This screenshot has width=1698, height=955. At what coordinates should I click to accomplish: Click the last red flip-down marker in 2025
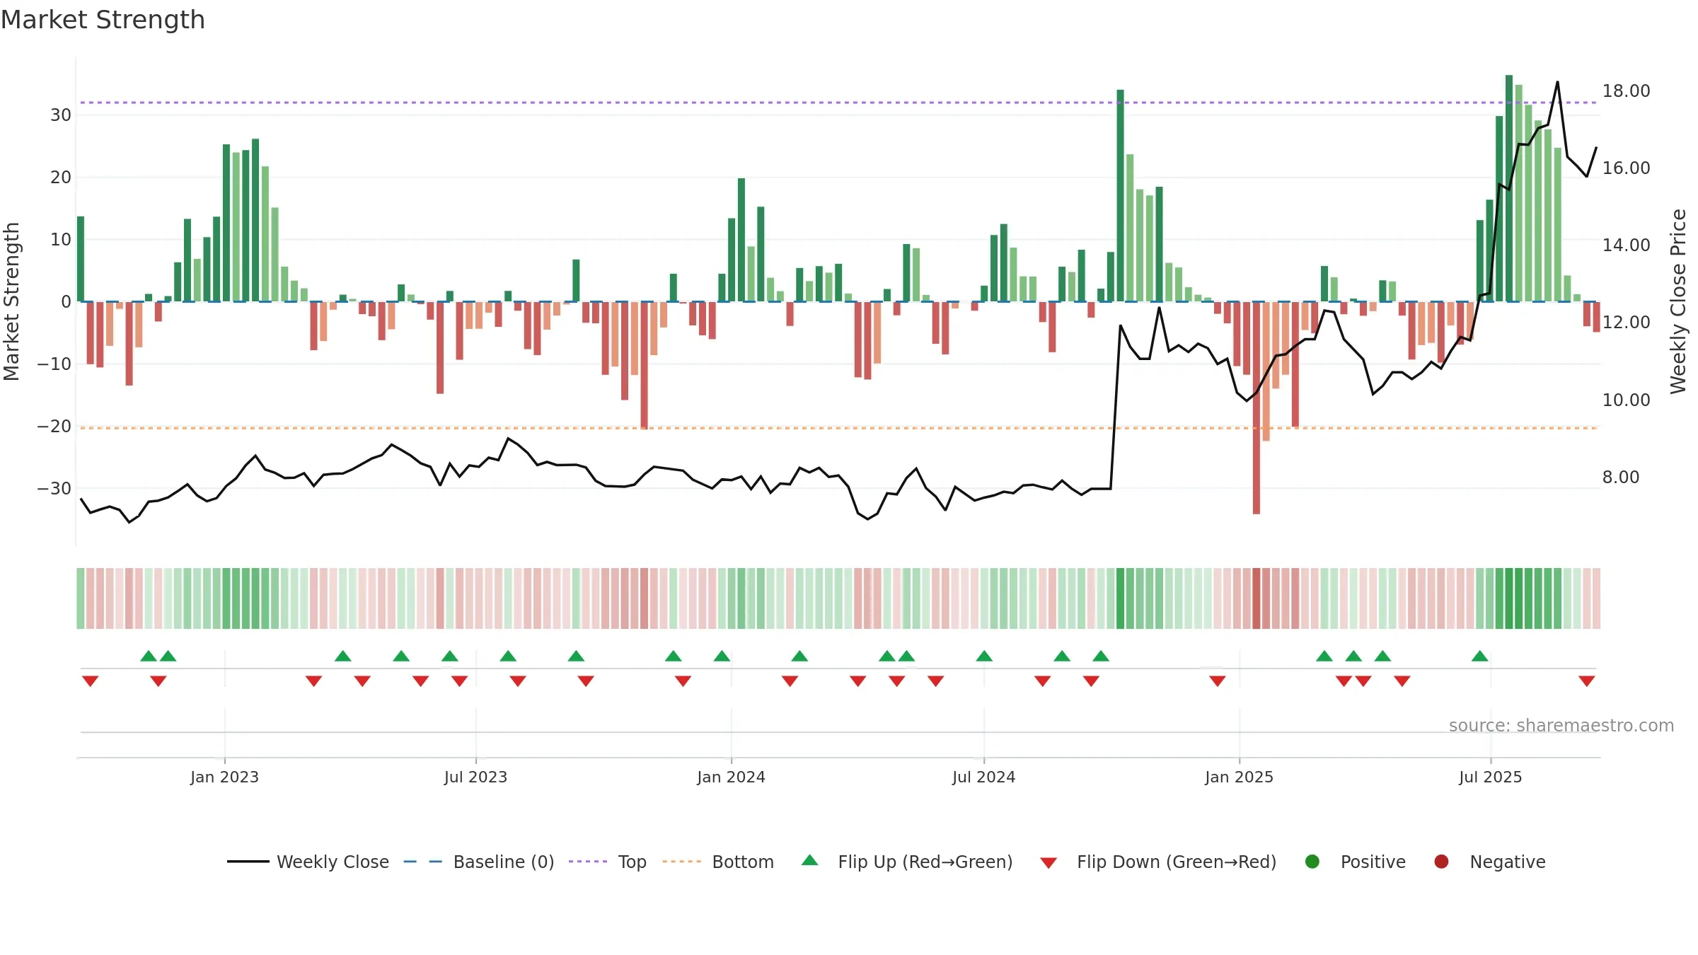coord(1586,681)
